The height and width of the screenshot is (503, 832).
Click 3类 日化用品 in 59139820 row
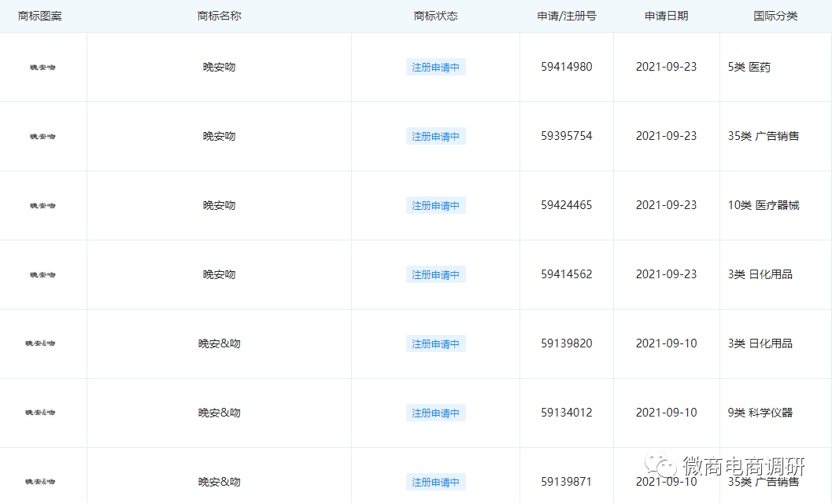(760, 343)
